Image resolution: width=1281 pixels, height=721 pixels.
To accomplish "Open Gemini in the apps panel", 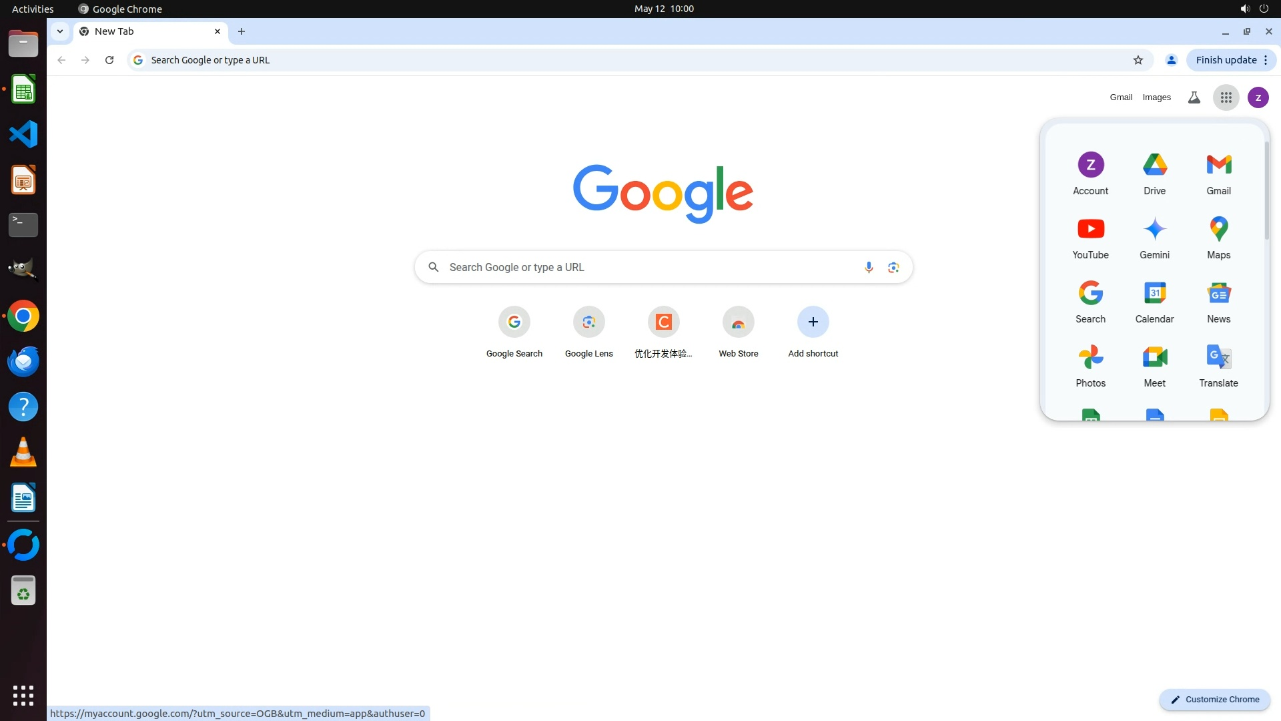I will click(1154, 236).
